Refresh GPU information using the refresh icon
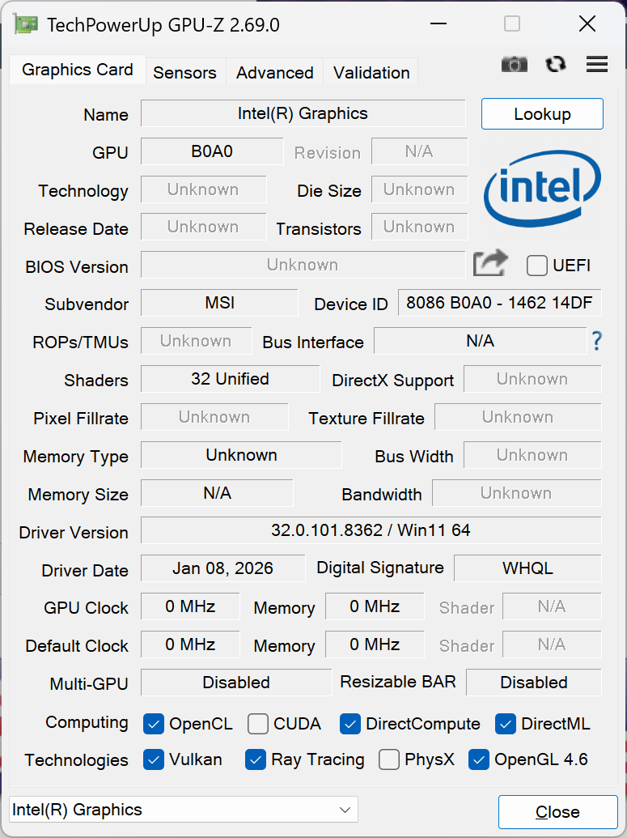The width and height of the screenshot is (627, 838). tap(555, 64)
